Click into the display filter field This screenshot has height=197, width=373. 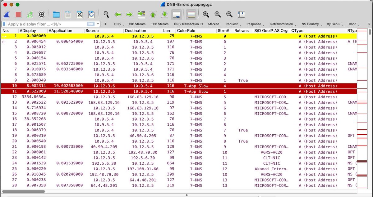(x=47, y=24)
